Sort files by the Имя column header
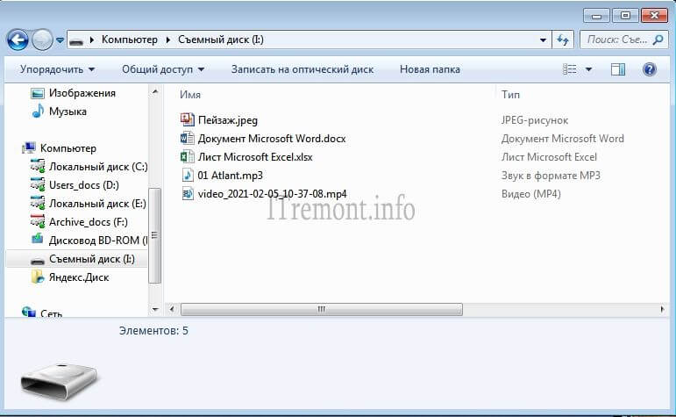Screen dimensions: 676x417 coord(190,93)
